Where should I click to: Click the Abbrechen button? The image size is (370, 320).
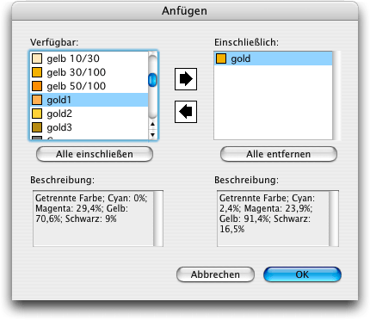point(215,274)
